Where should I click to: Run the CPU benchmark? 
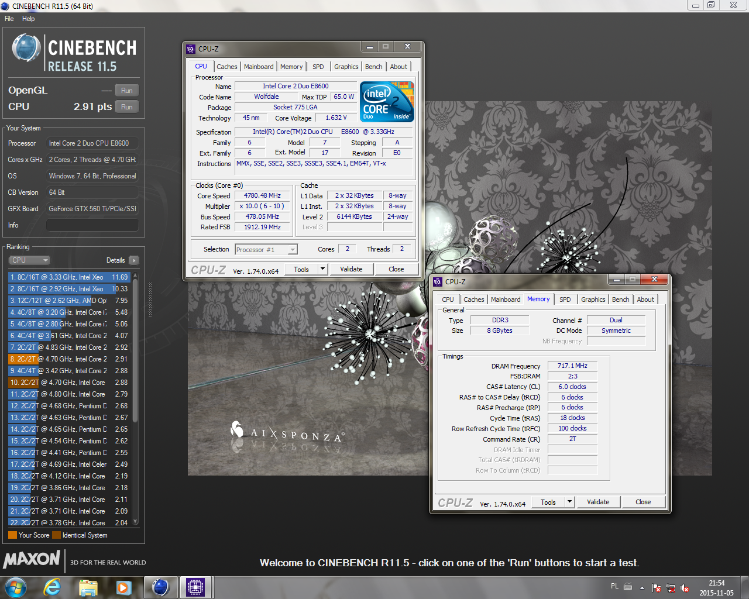pos(127,107)
